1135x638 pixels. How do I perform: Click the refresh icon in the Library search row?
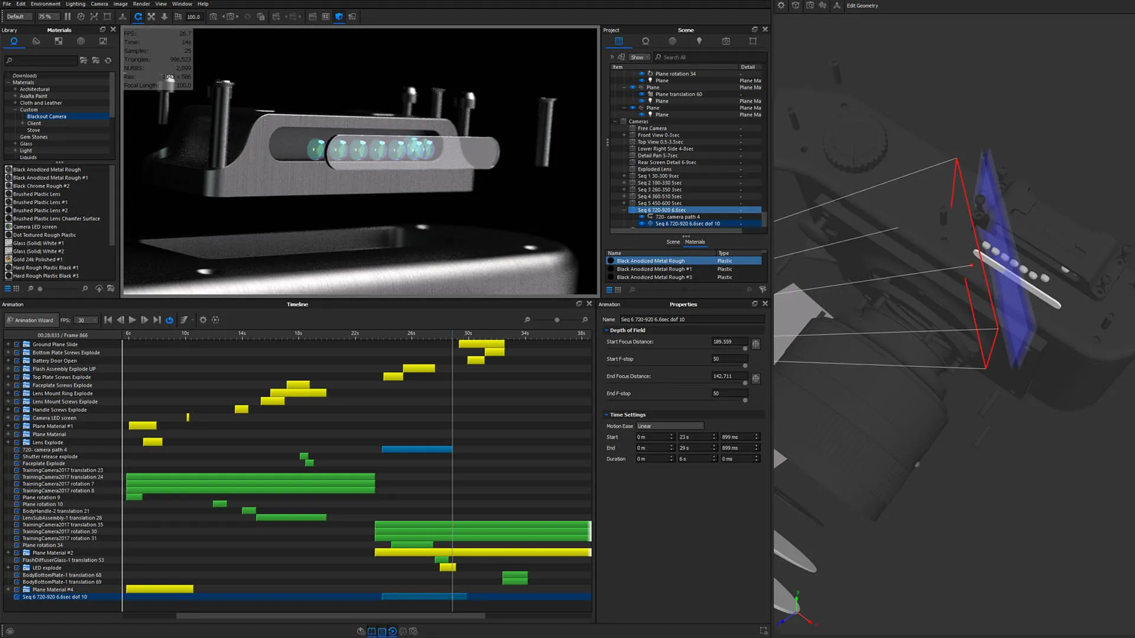pyautogui.click(x=108, y=60)
